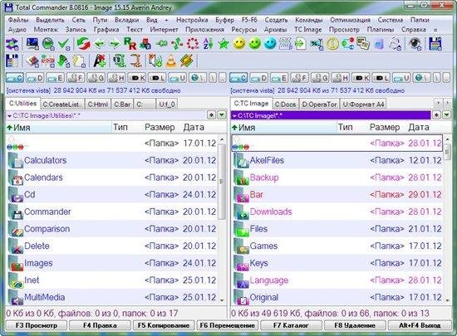The width and height of the screenshot is (457, 336).
Task: Click the yellow notes pages icon
Action: [78, 61]
